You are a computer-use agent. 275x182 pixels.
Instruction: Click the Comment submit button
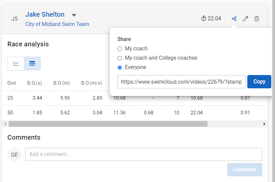pos(245,170)
